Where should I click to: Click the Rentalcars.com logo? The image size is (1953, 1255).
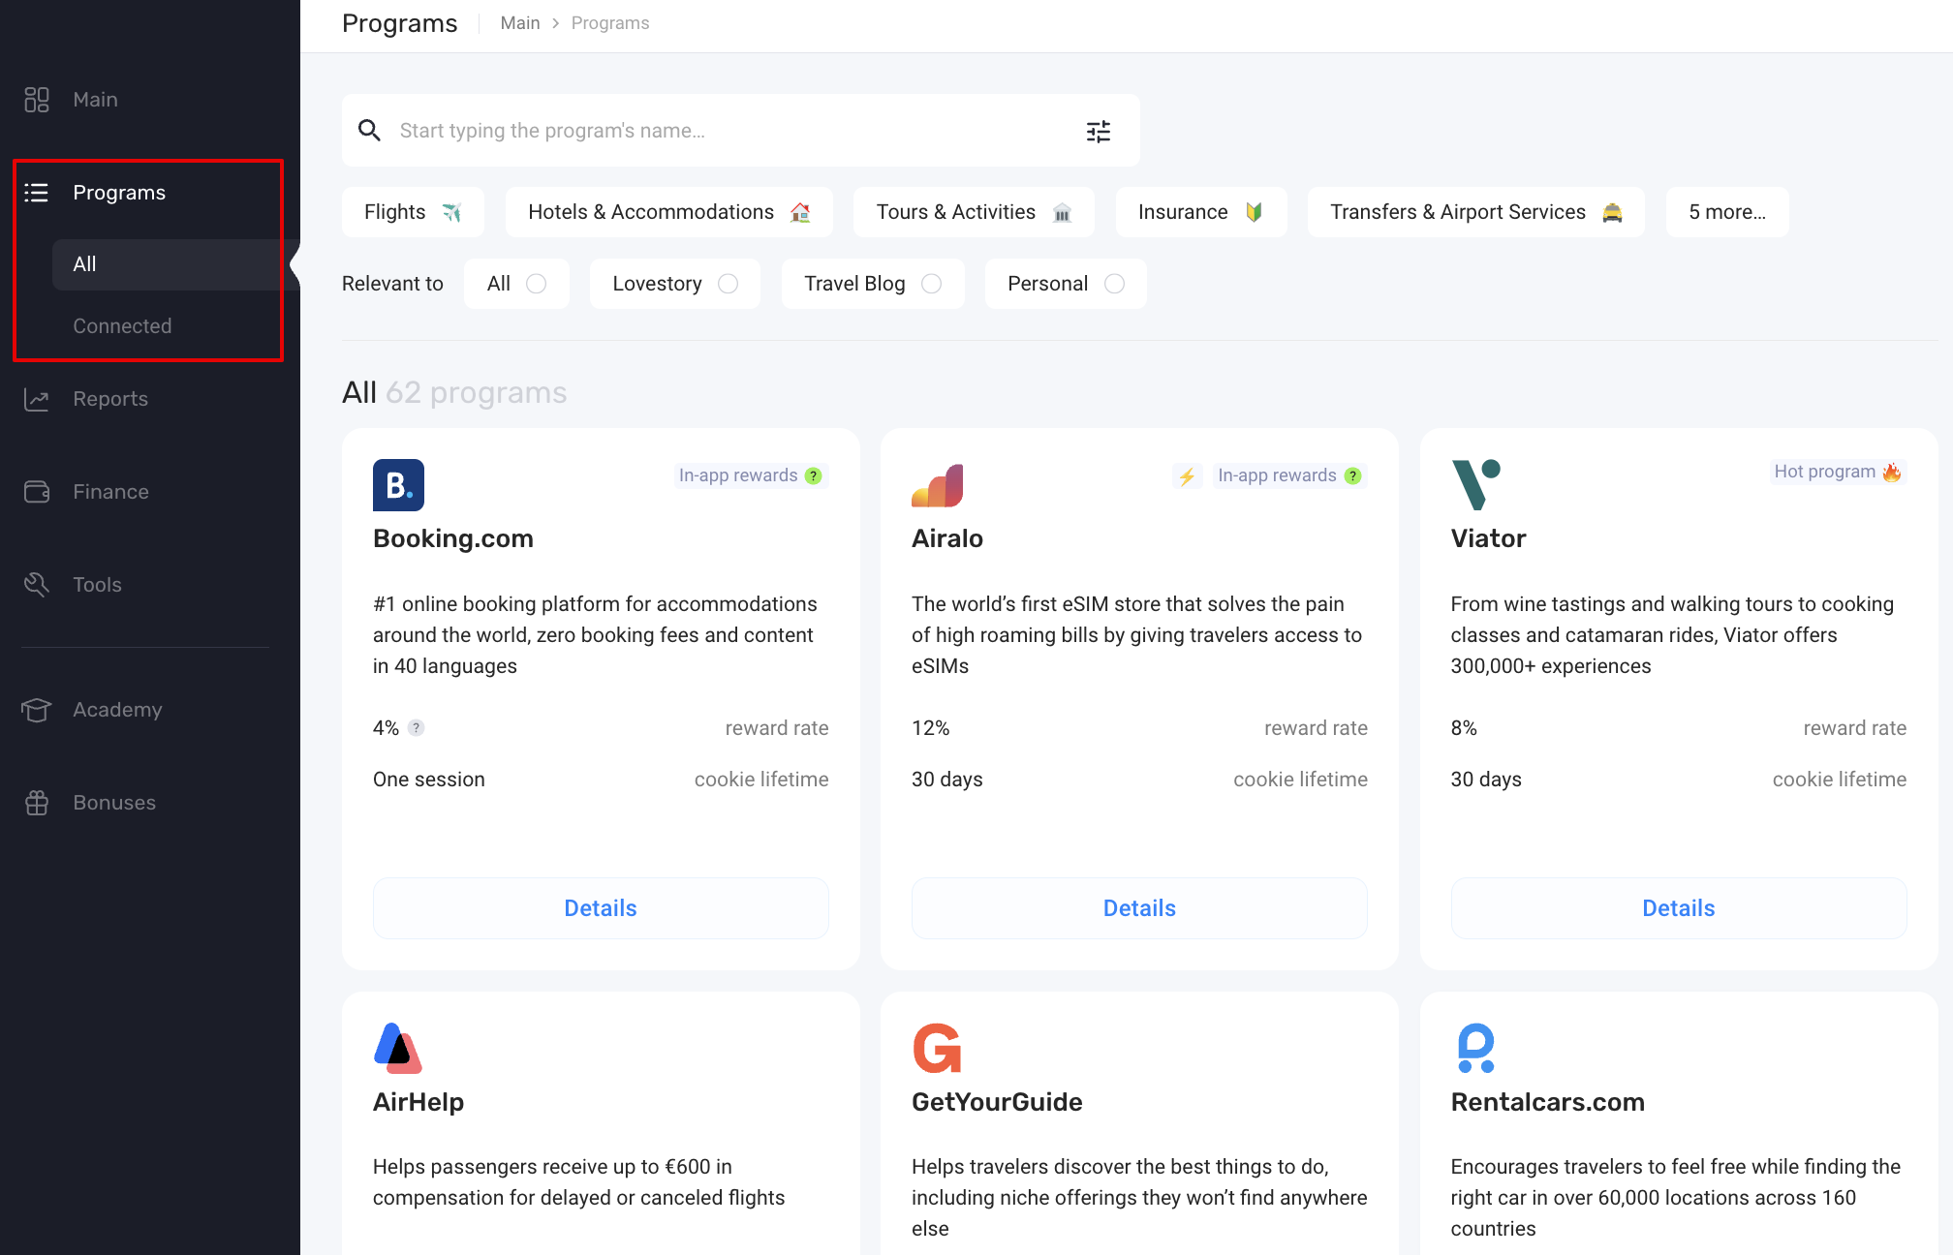(x=1475, y=1048)
